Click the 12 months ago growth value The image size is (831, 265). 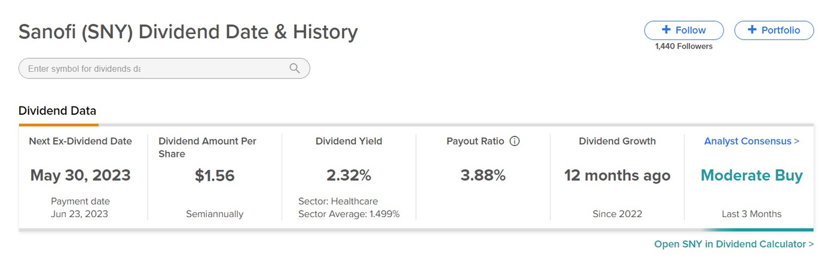[617, 175]
